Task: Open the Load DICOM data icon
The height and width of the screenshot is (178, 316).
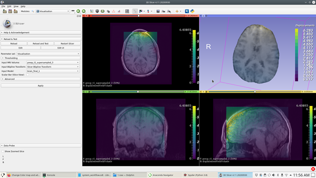Action: point(10,11)
